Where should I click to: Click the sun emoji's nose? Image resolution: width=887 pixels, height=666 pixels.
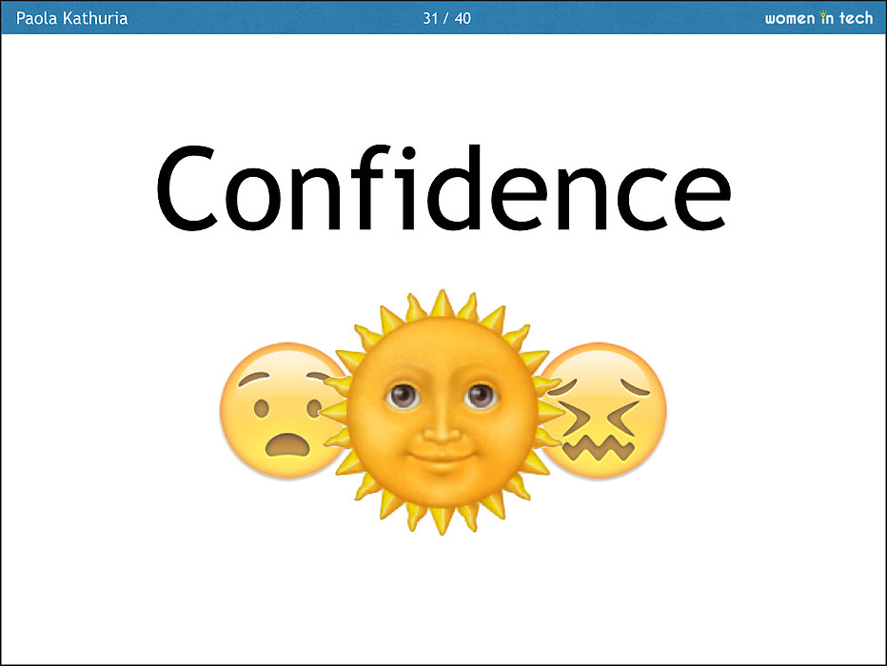click(442, 426)
